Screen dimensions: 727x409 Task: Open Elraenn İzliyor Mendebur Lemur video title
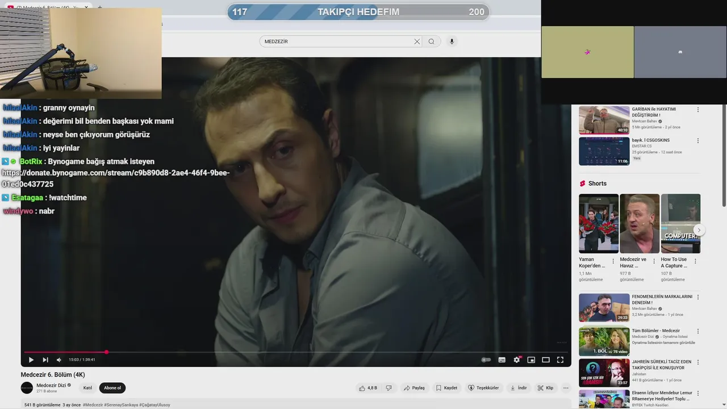662,395
